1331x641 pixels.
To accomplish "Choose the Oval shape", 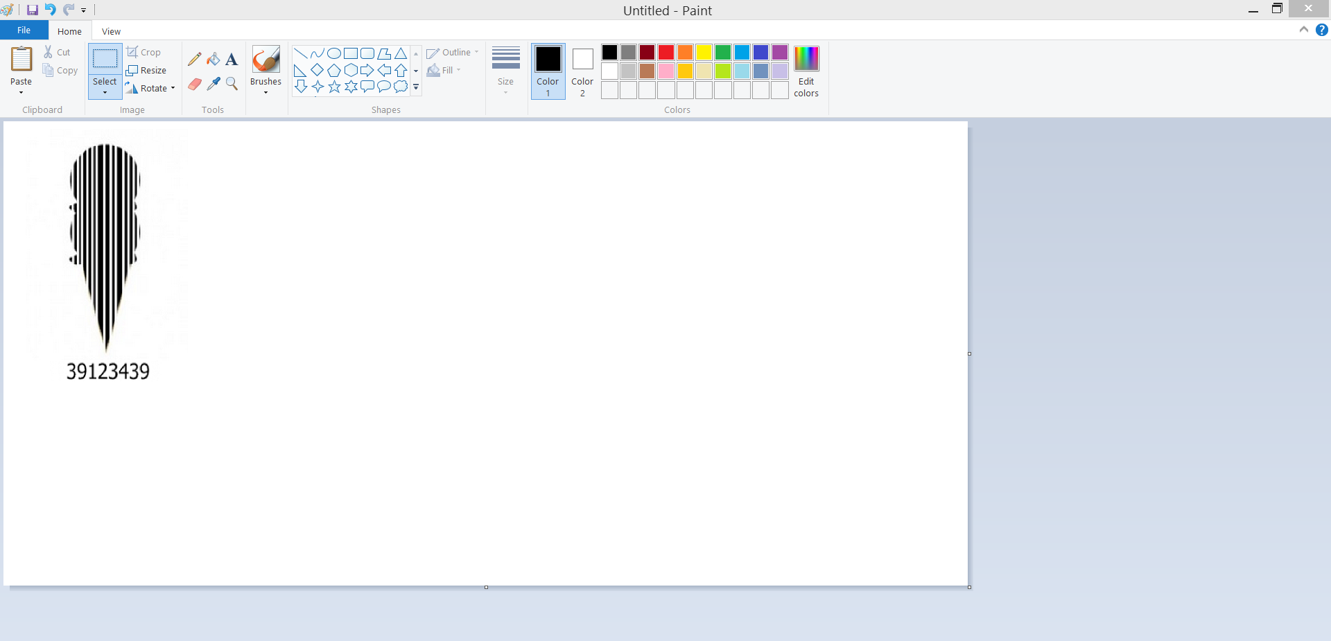I will pos(333,53).
